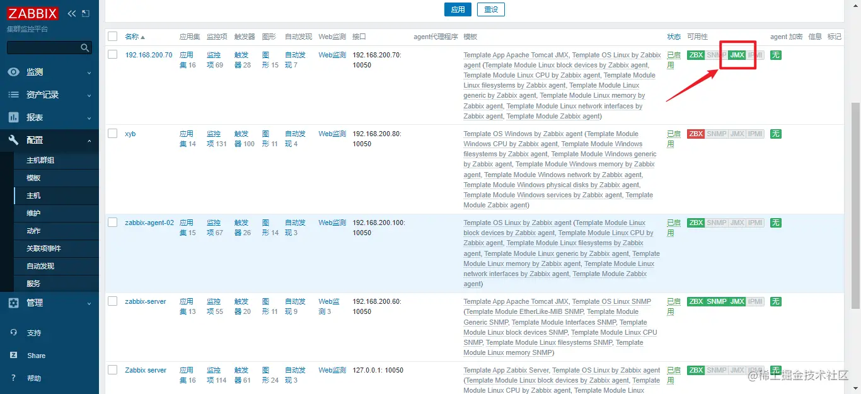The image size is (861, 394).
Task: Click JMX badge for 192.168.200.70
Action: (737, 55)
